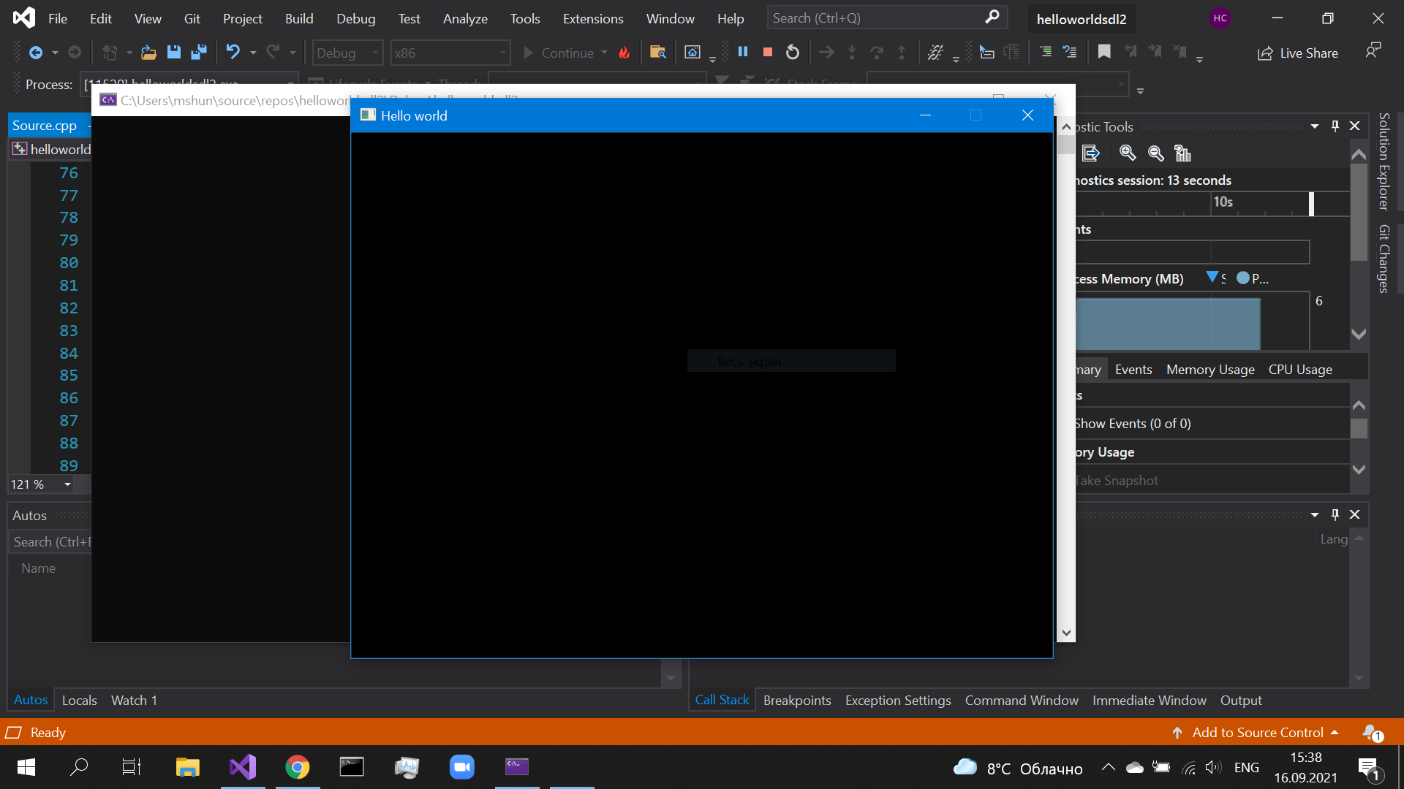Open Zoom from the taskbar
This screenshot has width=1404, height=789.
tap(462, 767)
